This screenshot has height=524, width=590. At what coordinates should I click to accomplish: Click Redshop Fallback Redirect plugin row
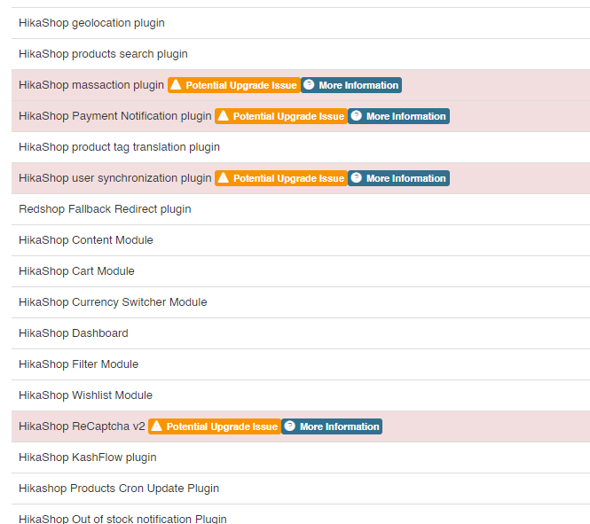[105, 209]
